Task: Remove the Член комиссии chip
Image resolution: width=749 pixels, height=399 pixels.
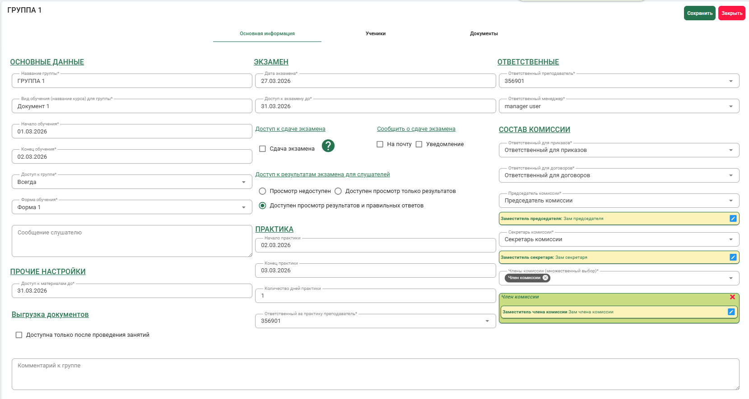Action: [545, 278]
